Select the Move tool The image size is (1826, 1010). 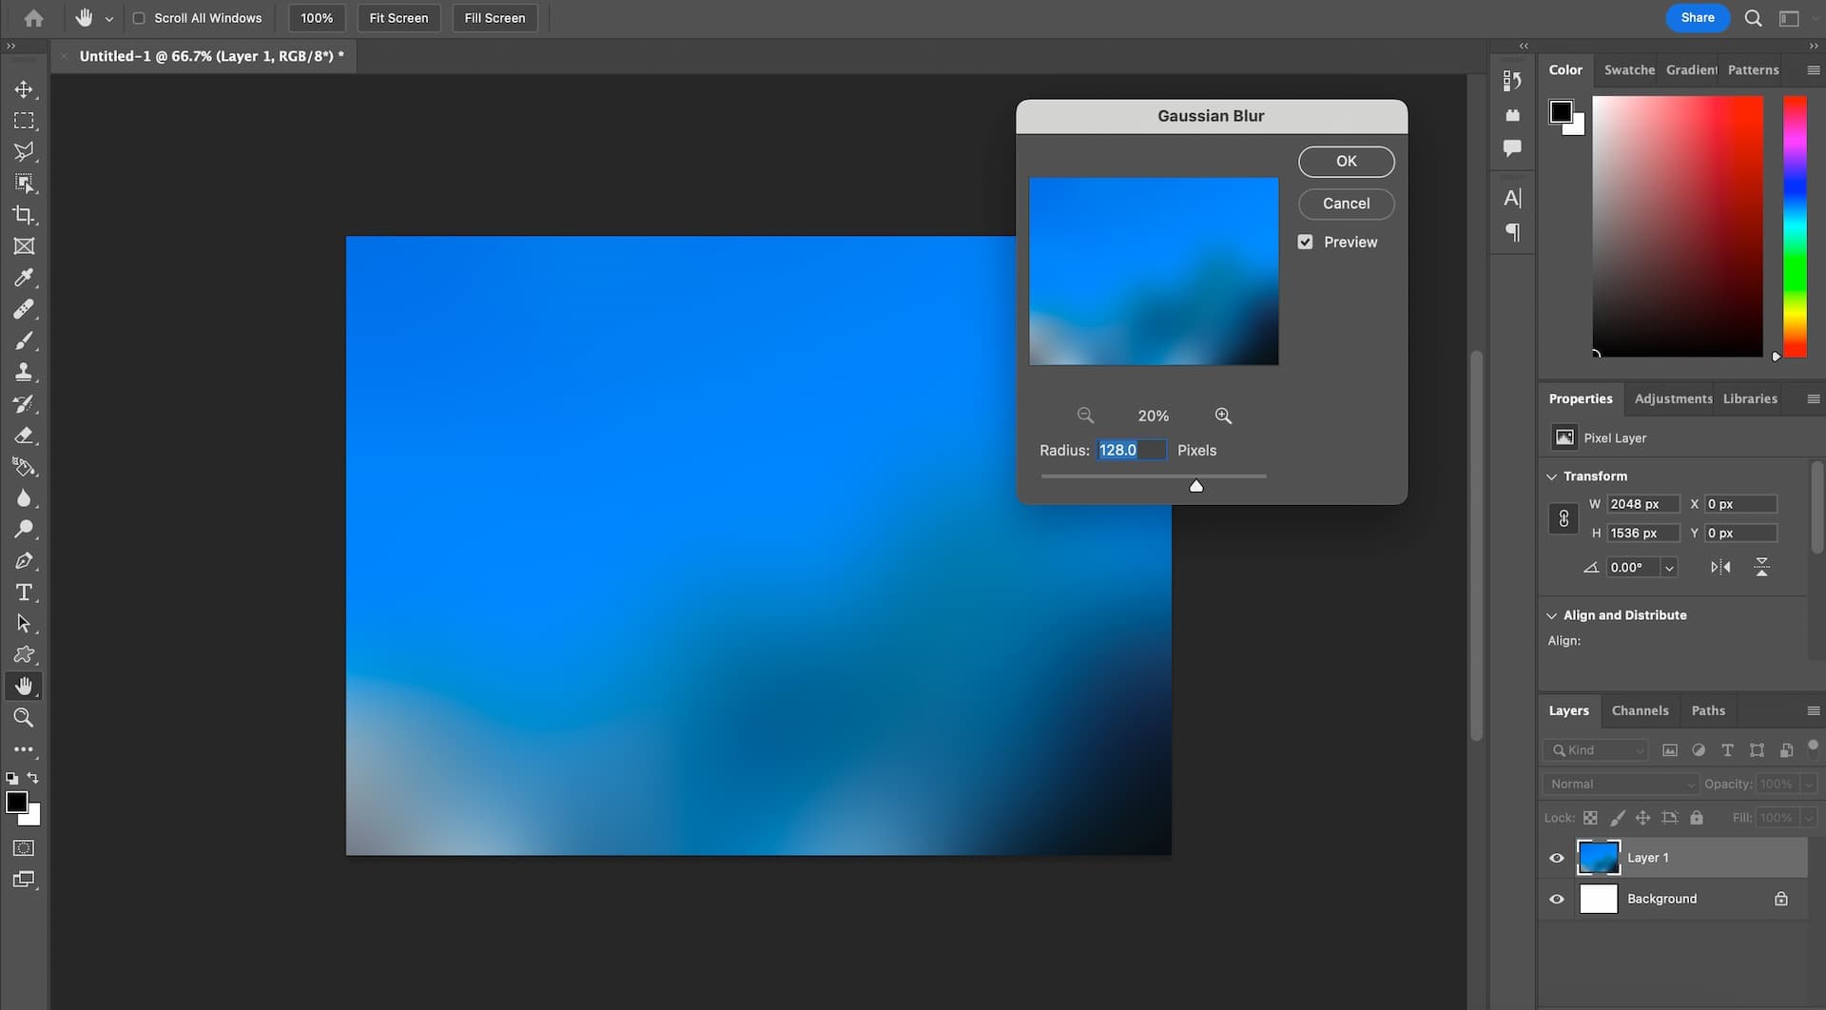[24, 89]
